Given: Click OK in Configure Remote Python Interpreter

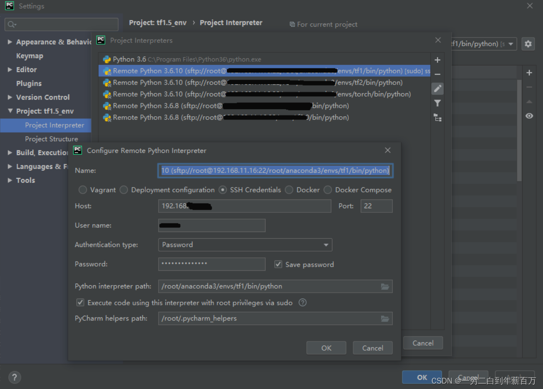Looking at the screenshot, I should tap(326, 348).
